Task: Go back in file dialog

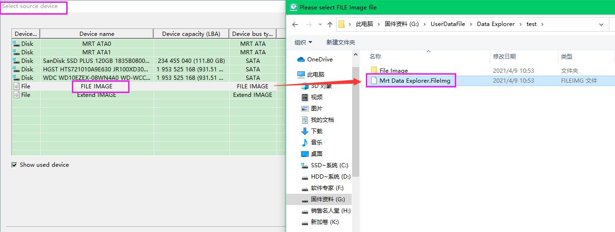Action: tap(295, 24)
